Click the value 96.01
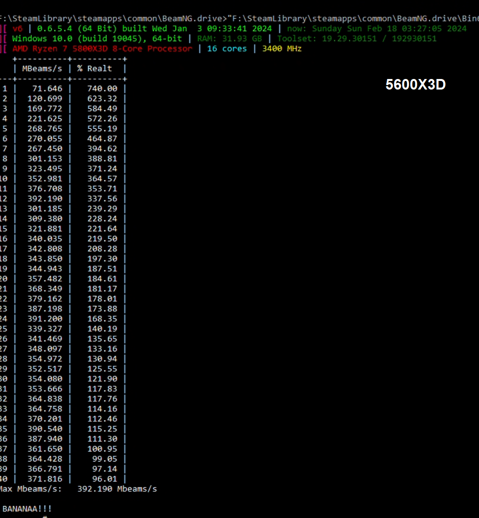The image size is (479, 518). [105, 479]
